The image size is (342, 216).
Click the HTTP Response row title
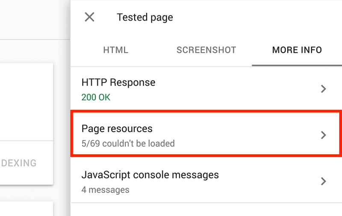click(x=118, y=82)
